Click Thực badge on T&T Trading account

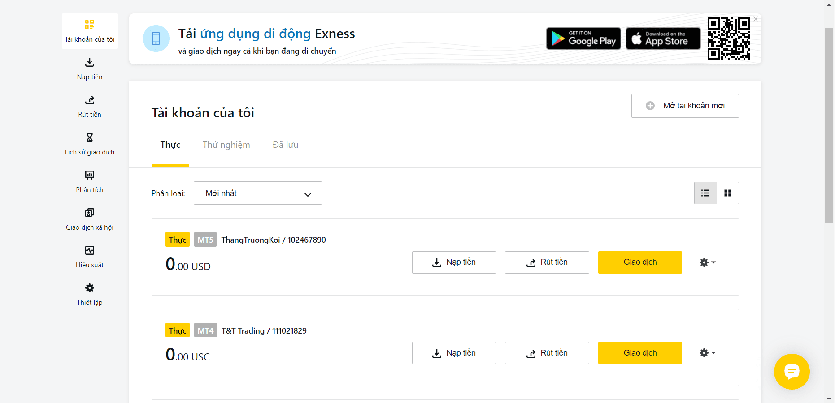click(178, 330)
